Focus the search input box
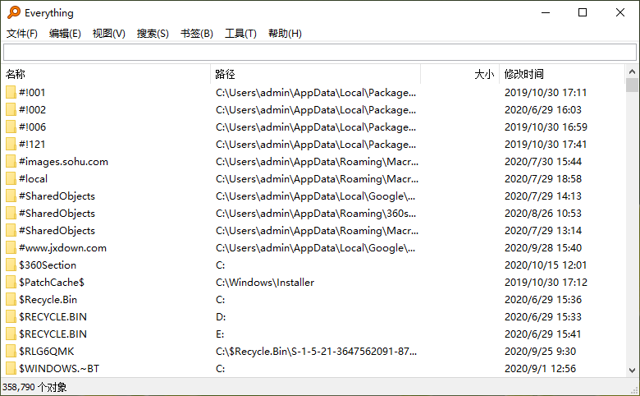Screen dimensions: 640x396 (x=320, y=53)
